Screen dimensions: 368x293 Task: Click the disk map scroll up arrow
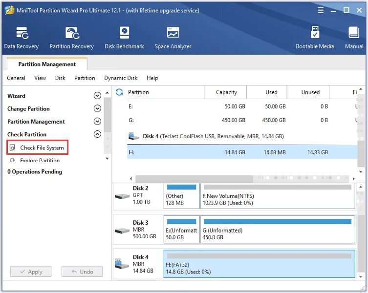[361, 187]
